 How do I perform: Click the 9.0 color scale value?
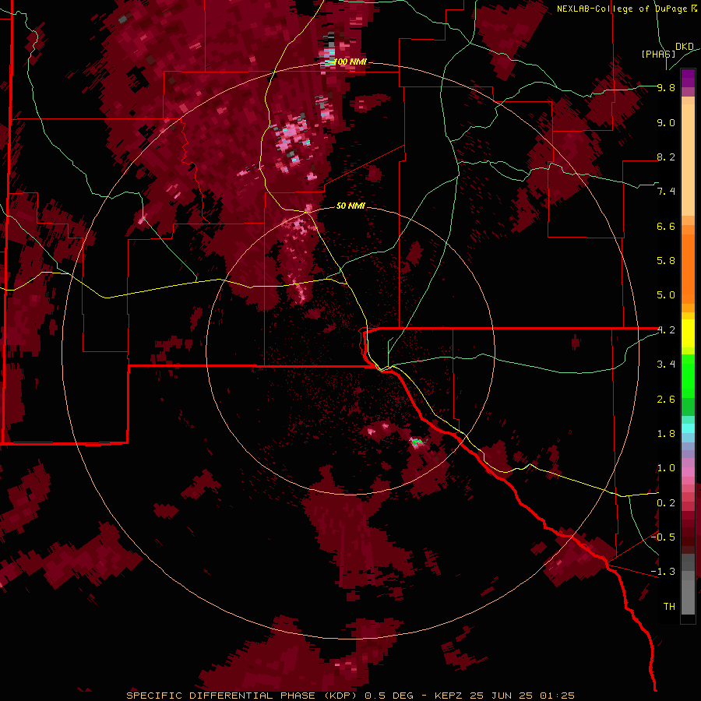click(x=666, y=122)
